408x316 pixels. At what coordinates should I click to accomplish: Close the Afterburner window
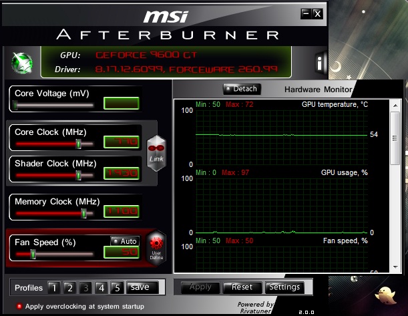pyautogui.click(x=317, y=13)
